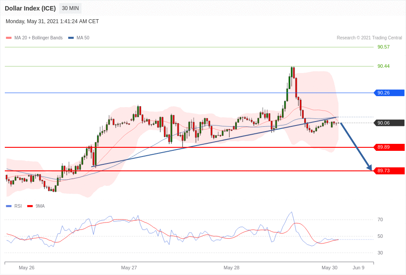This screenshot has width=406, height=275.
Task: Click the May 28 date axis label
Action: pyautogui.click(x=231, y=268)
